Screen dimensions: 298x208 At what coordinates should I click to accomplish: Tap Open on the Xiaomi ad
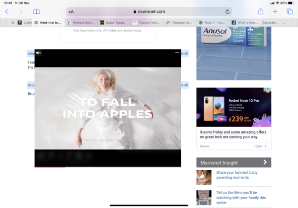[261, 146]
